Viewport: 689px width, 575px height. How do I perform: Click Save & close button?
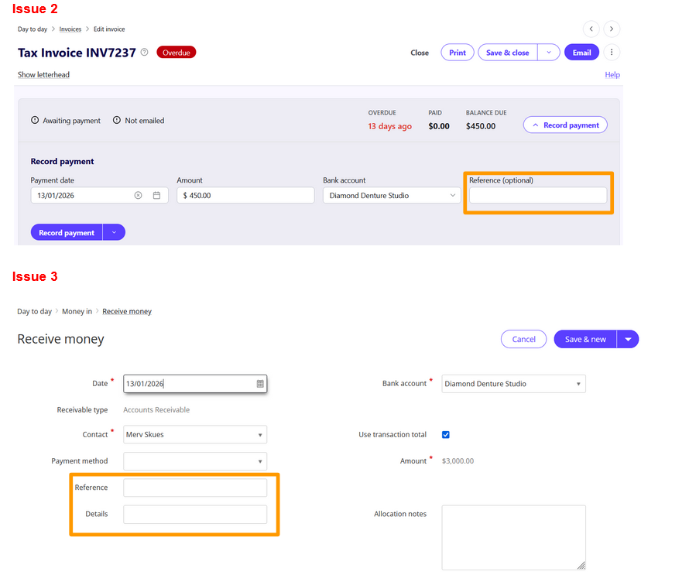(x=508, y=53)
